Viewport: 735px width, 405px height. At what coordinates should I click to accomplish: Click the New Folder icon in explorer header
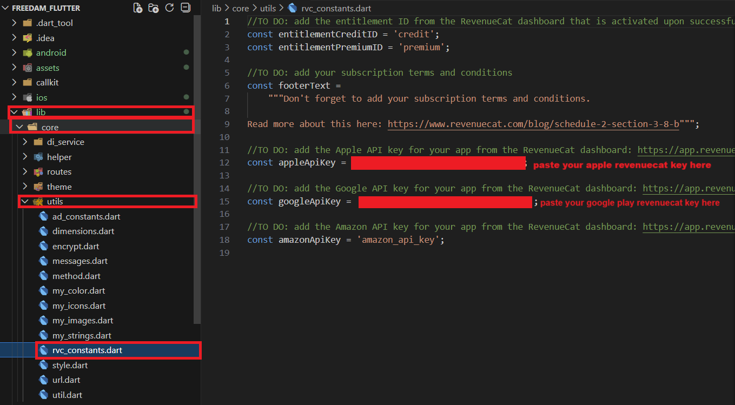click(154, 8)
